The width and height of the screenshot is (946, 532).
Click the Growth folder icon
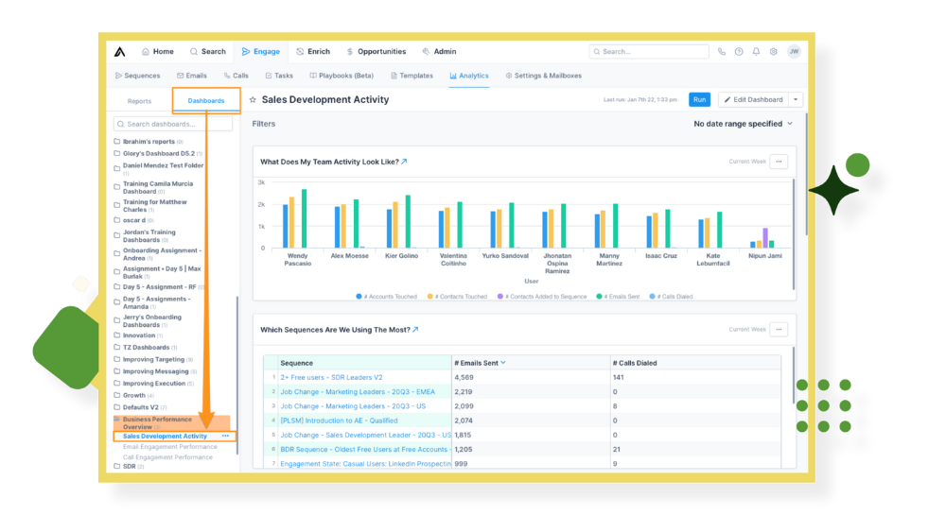click(x=117, y=396)
